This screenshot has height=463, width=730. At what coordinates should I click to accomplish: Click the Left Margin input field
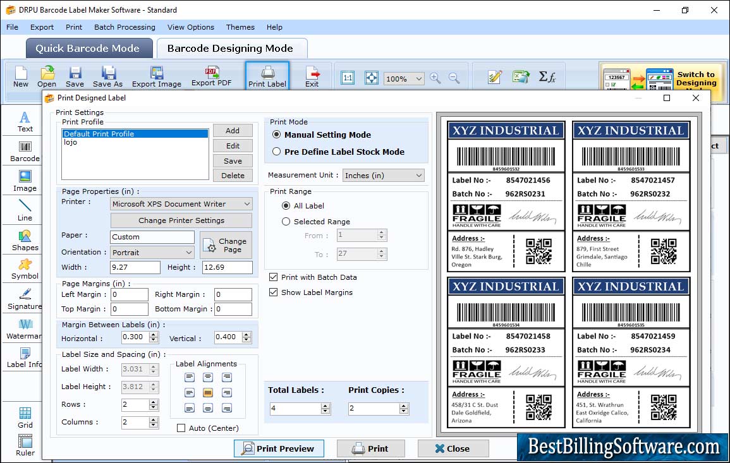pyautogui.click(x=130, y=294)
